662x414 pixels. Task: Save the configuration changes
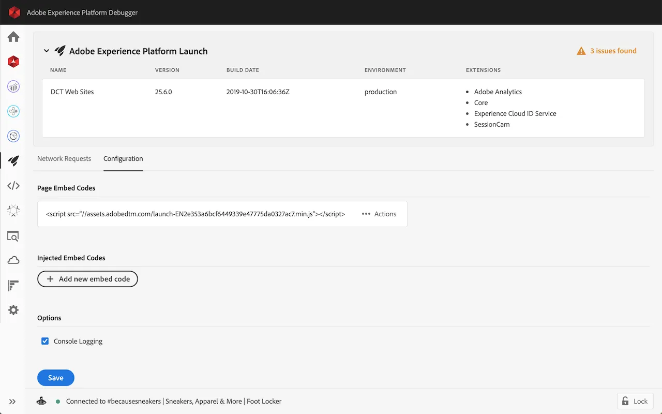(55, 378)
